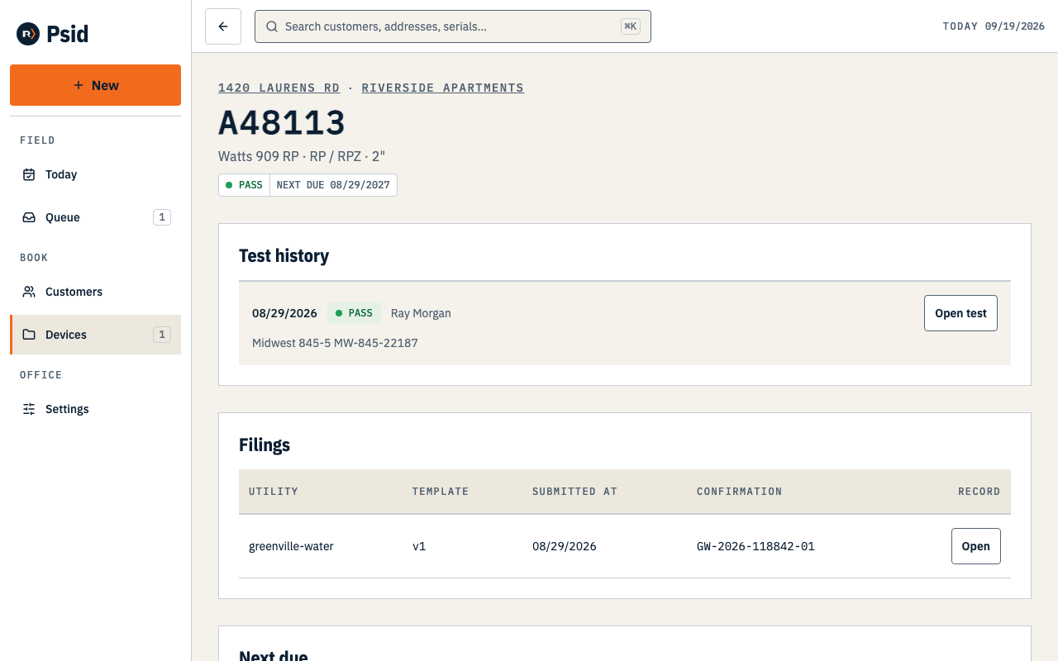Click the back arrow button
The width and height of the screenshot is (1058, 661).
(x=223, y=26)
